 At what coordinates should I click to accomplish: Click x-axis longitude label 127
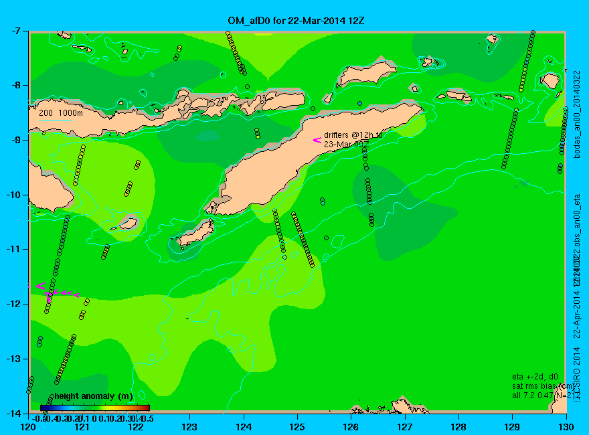pyautogui.click(x=405, y=427)
